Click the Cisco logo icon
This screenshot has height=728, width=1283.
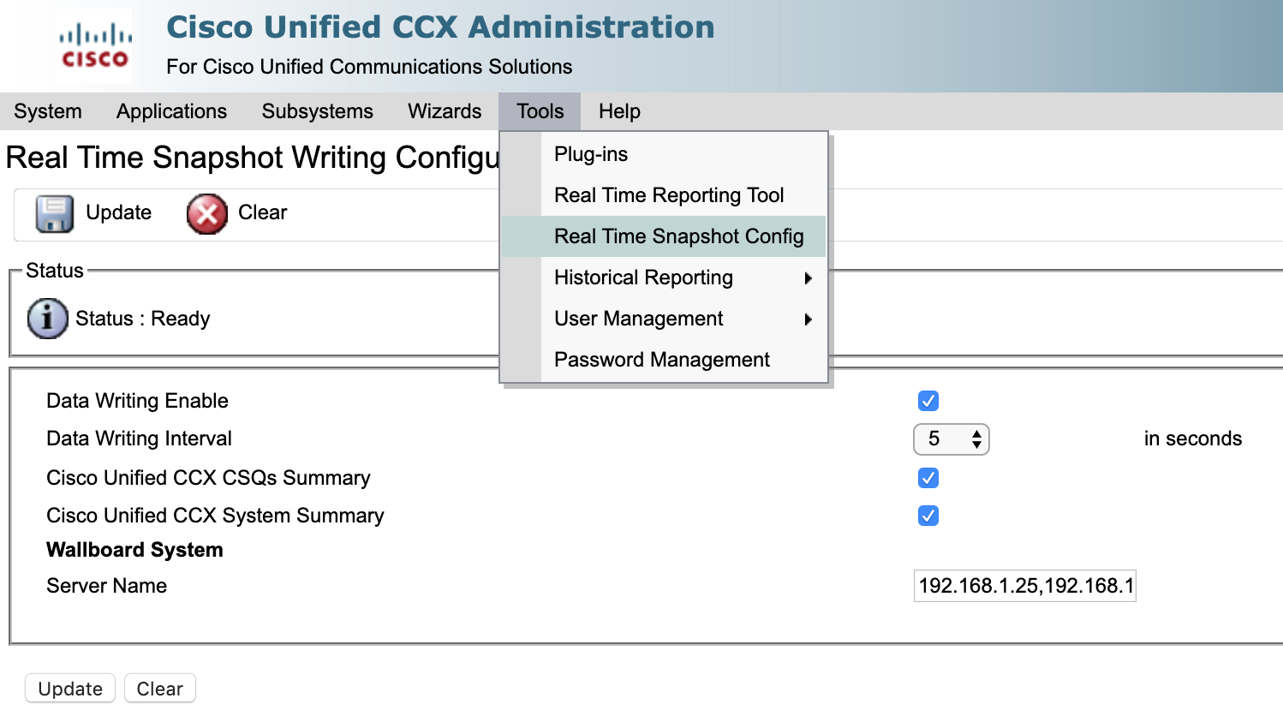tap(95, 47)
